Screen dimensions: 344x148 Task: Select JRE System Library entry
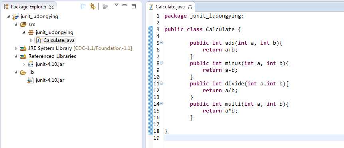(80, 48)
